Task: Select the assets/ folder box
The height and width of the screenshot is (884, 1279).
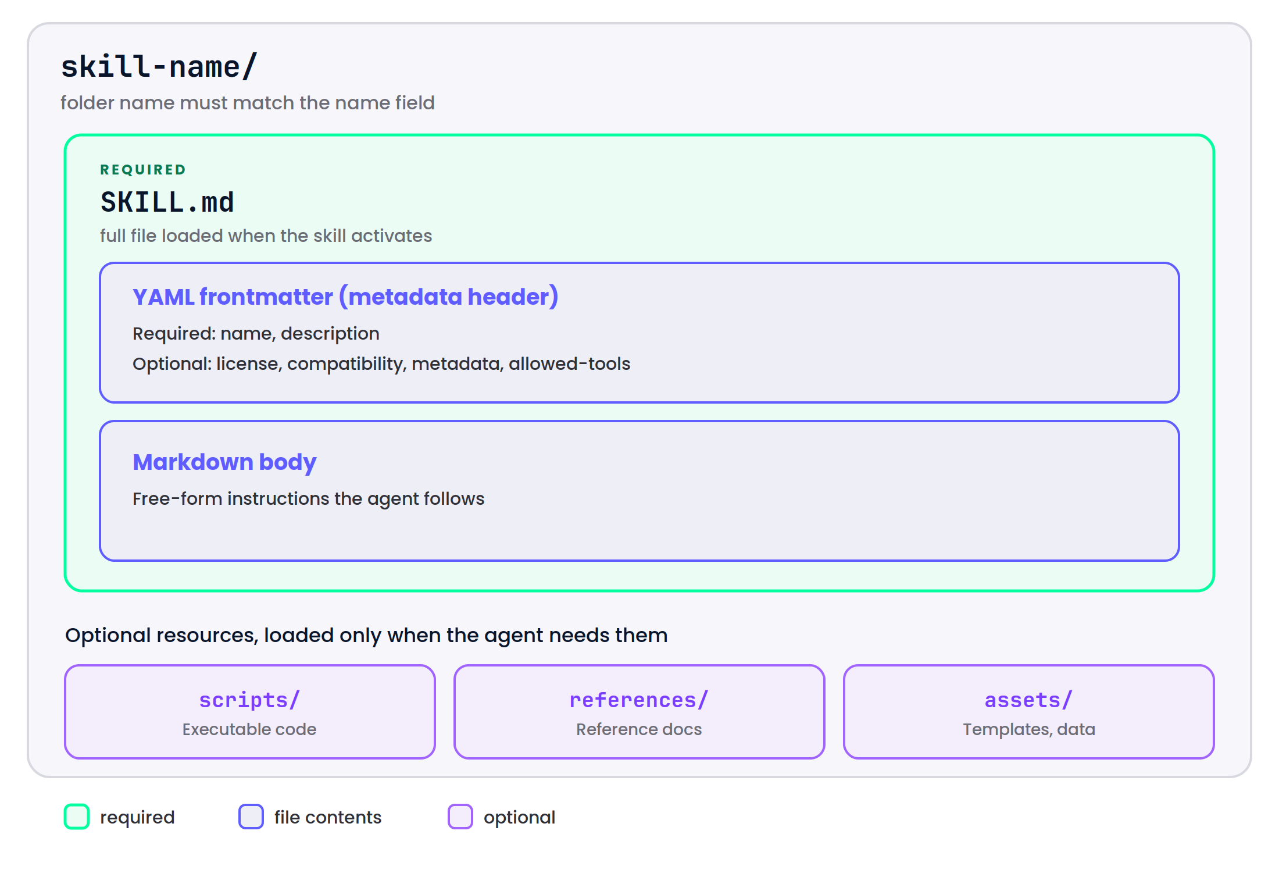Action: click(1029, 712)
